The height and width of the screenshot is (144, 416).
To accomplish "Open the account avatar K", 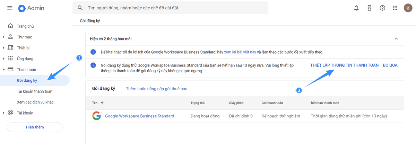I will [x=408, y=8].
